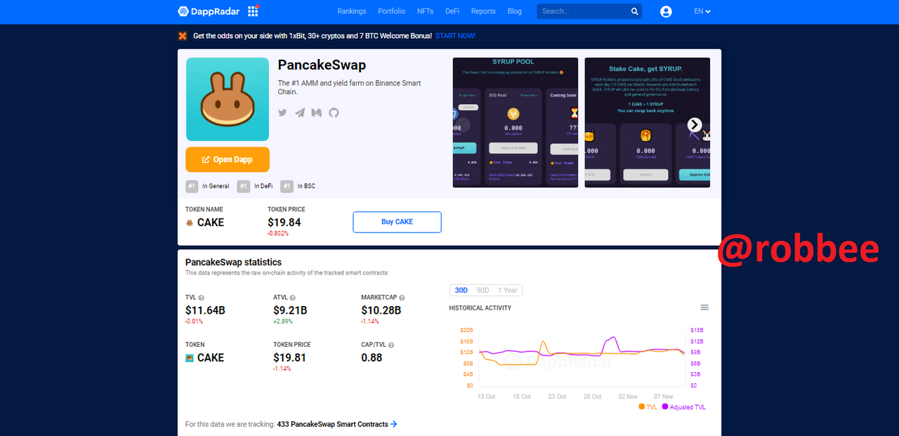
Task: Click the $9.21B ATVL value
Action: pyautogui.click(x=290, y=310)
